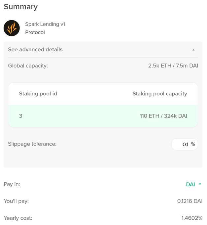Select staking pool id 3 row
207x225 pixels.
[103, 116]
